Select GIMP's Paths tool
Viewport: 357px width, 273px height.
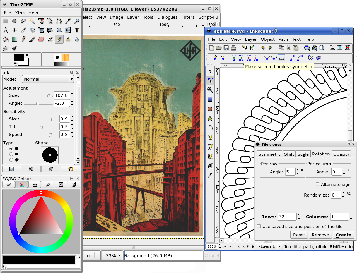[59, 21]
